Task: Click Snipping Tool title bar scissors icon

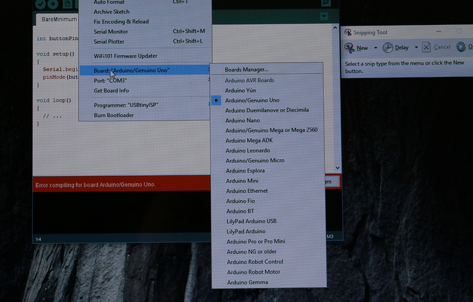Action: coord(348,32)
